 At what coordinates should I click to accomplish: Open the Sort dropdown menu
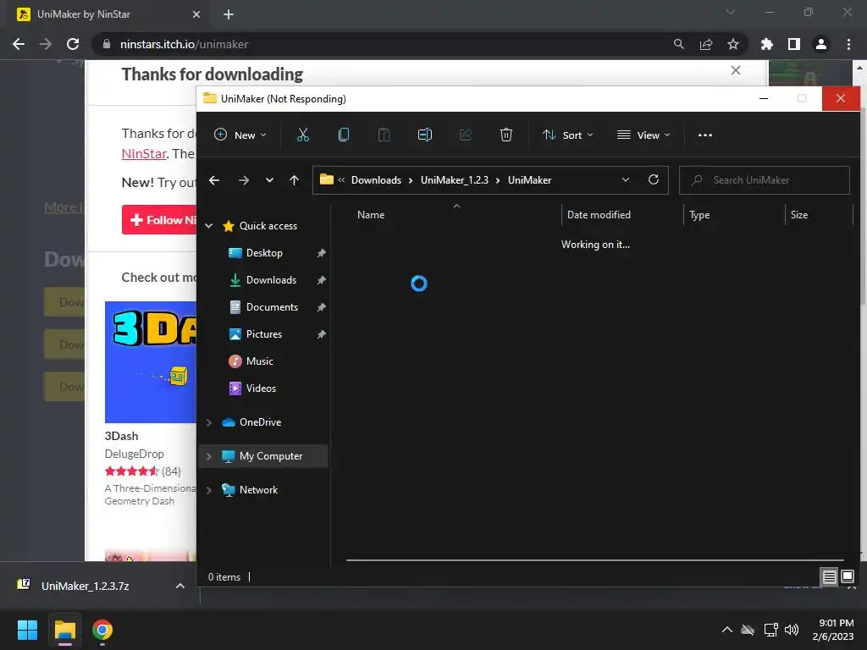click(568, 135)
